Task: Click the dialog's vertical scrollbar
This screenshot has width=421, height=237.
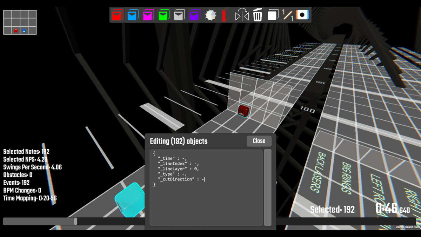Action: (268, 187)
